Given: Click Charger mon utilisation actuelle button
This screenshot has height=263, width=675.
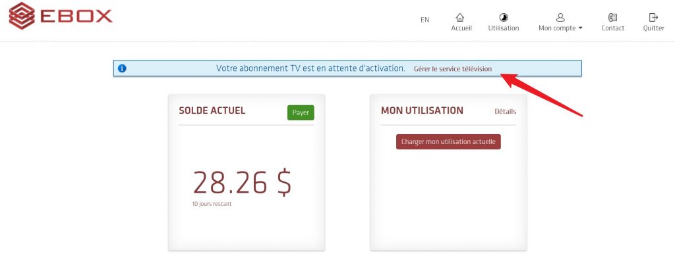Looking at the screenshot, I should tap(448, 142).
